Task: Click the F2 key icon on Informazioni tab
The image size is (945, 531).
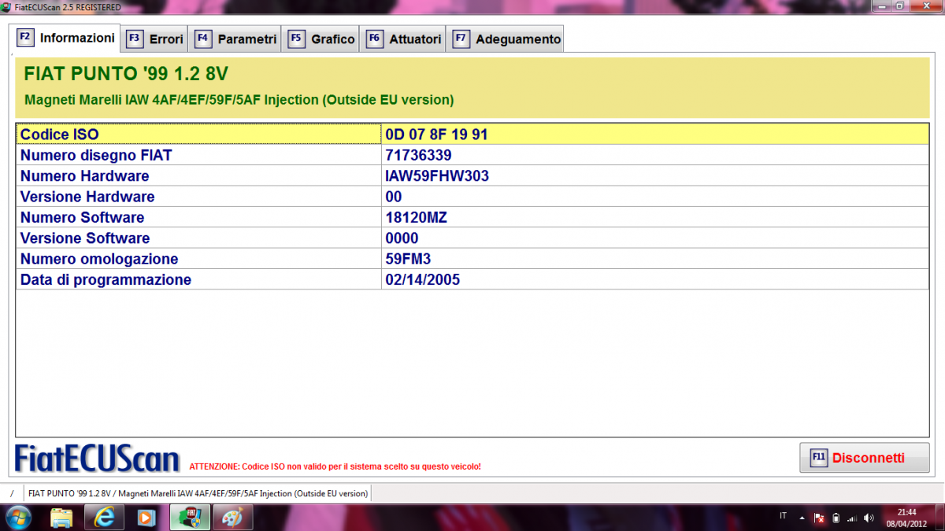Action: tap(25, 37)
